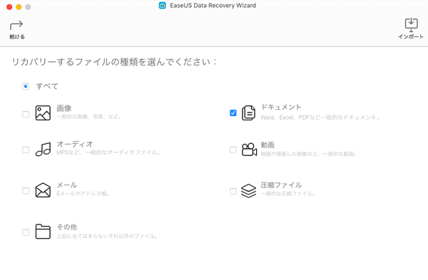Enable the メール checkbox
This screenshot has width=428, height=280.
[26, 191]
